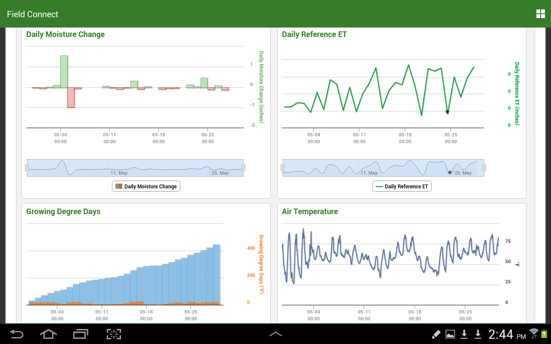The width and height of the screenshot is (551, 344).
Task: Tap the screenshot capture icon in navigation bar
Action: pos(114,334)
